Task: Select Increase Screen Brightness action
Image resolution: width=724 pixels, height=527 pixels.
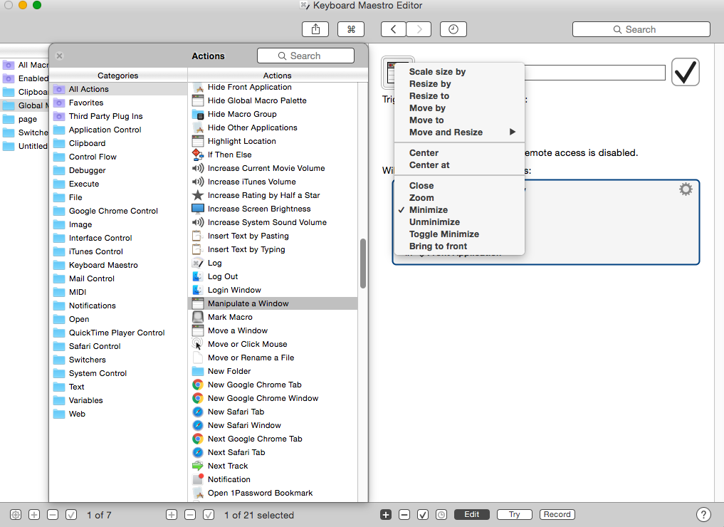Action: pos(273,209)
